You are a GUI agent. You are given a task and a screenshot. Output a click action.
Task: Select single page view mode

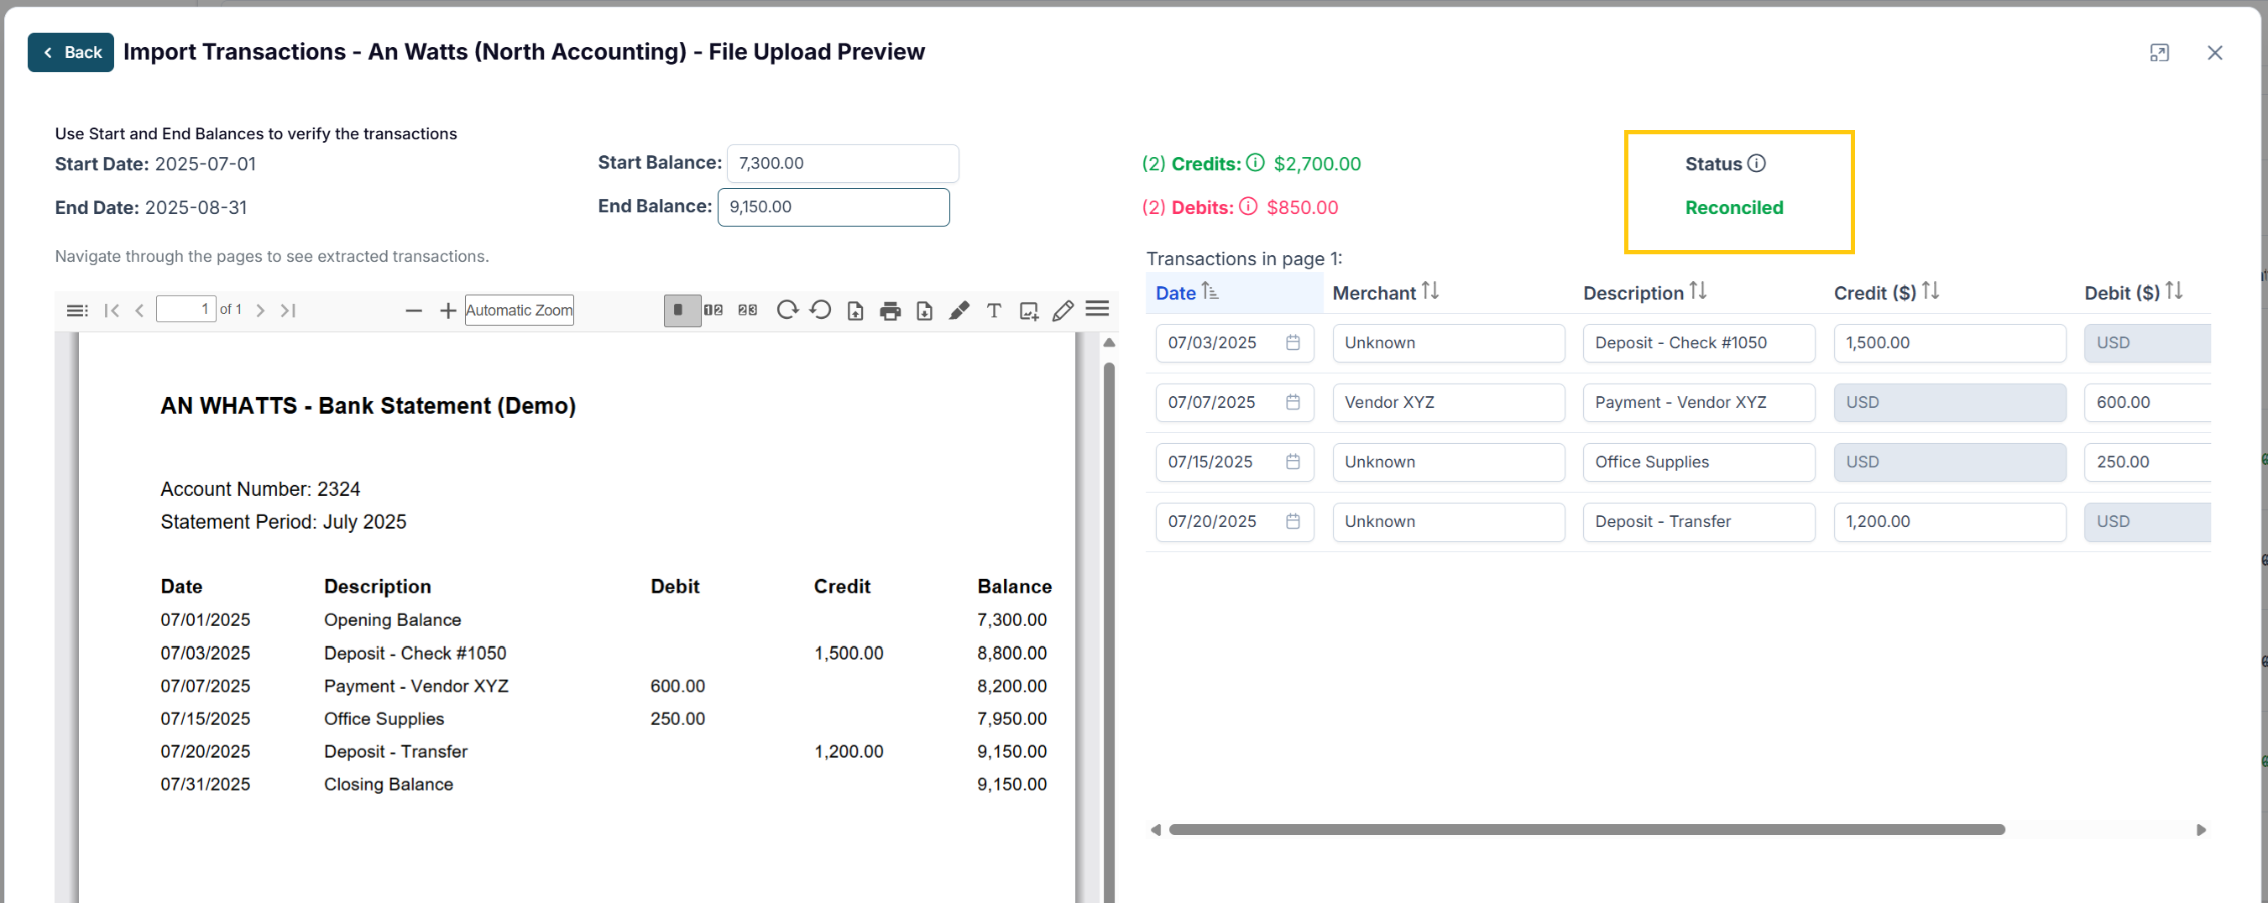682,311
